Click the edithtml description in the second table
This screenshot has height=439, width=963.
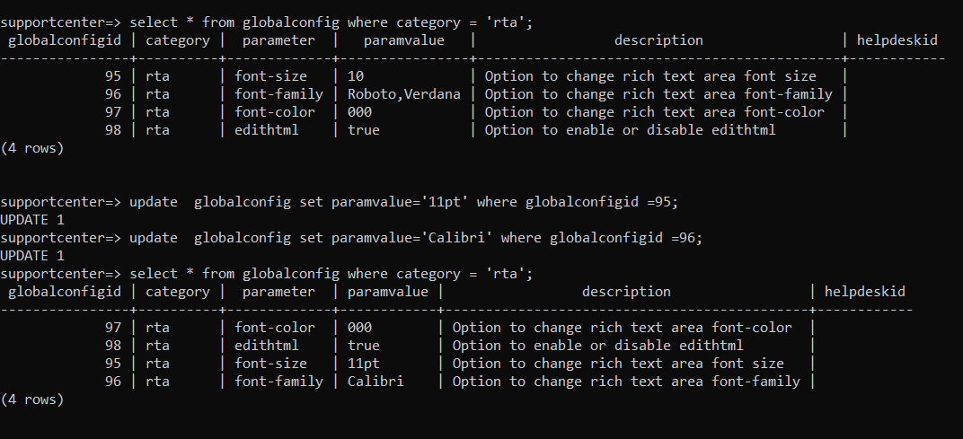click(597, 346)
